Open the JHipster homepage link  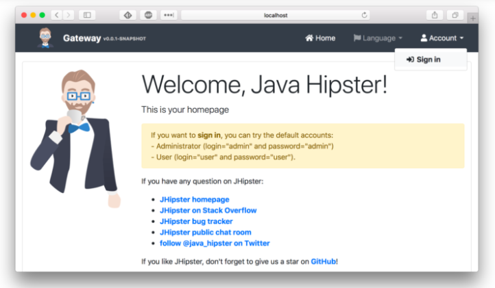pyautogui.click(x=195, y=200)
